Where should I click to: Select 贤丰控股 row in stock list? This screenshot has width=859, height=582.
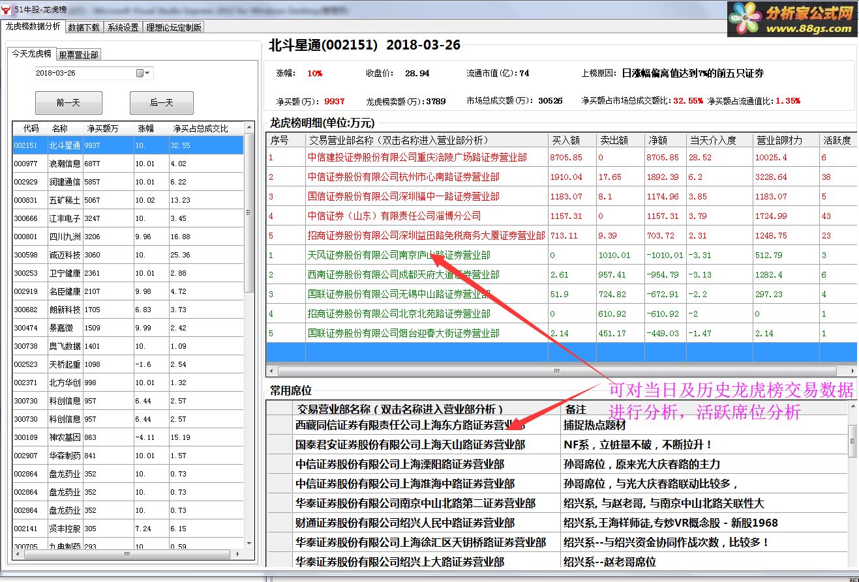tap(128, 529)
